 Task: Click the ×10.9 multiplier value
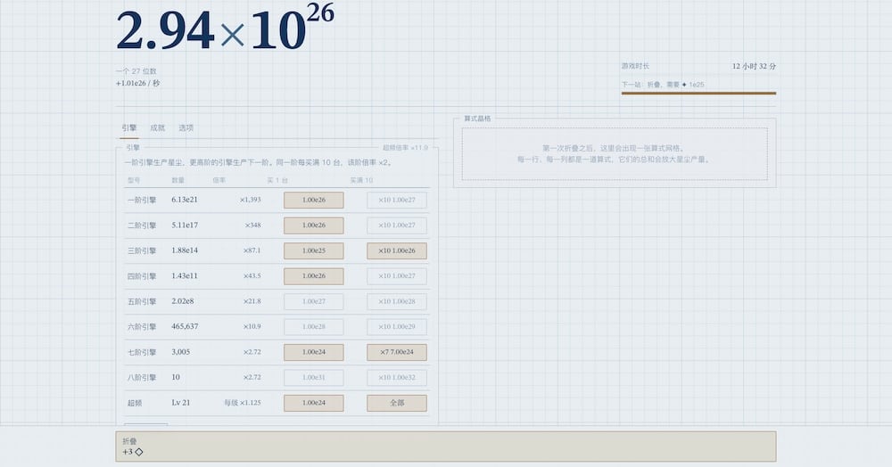pyautogui.click(x=252, y=327)
